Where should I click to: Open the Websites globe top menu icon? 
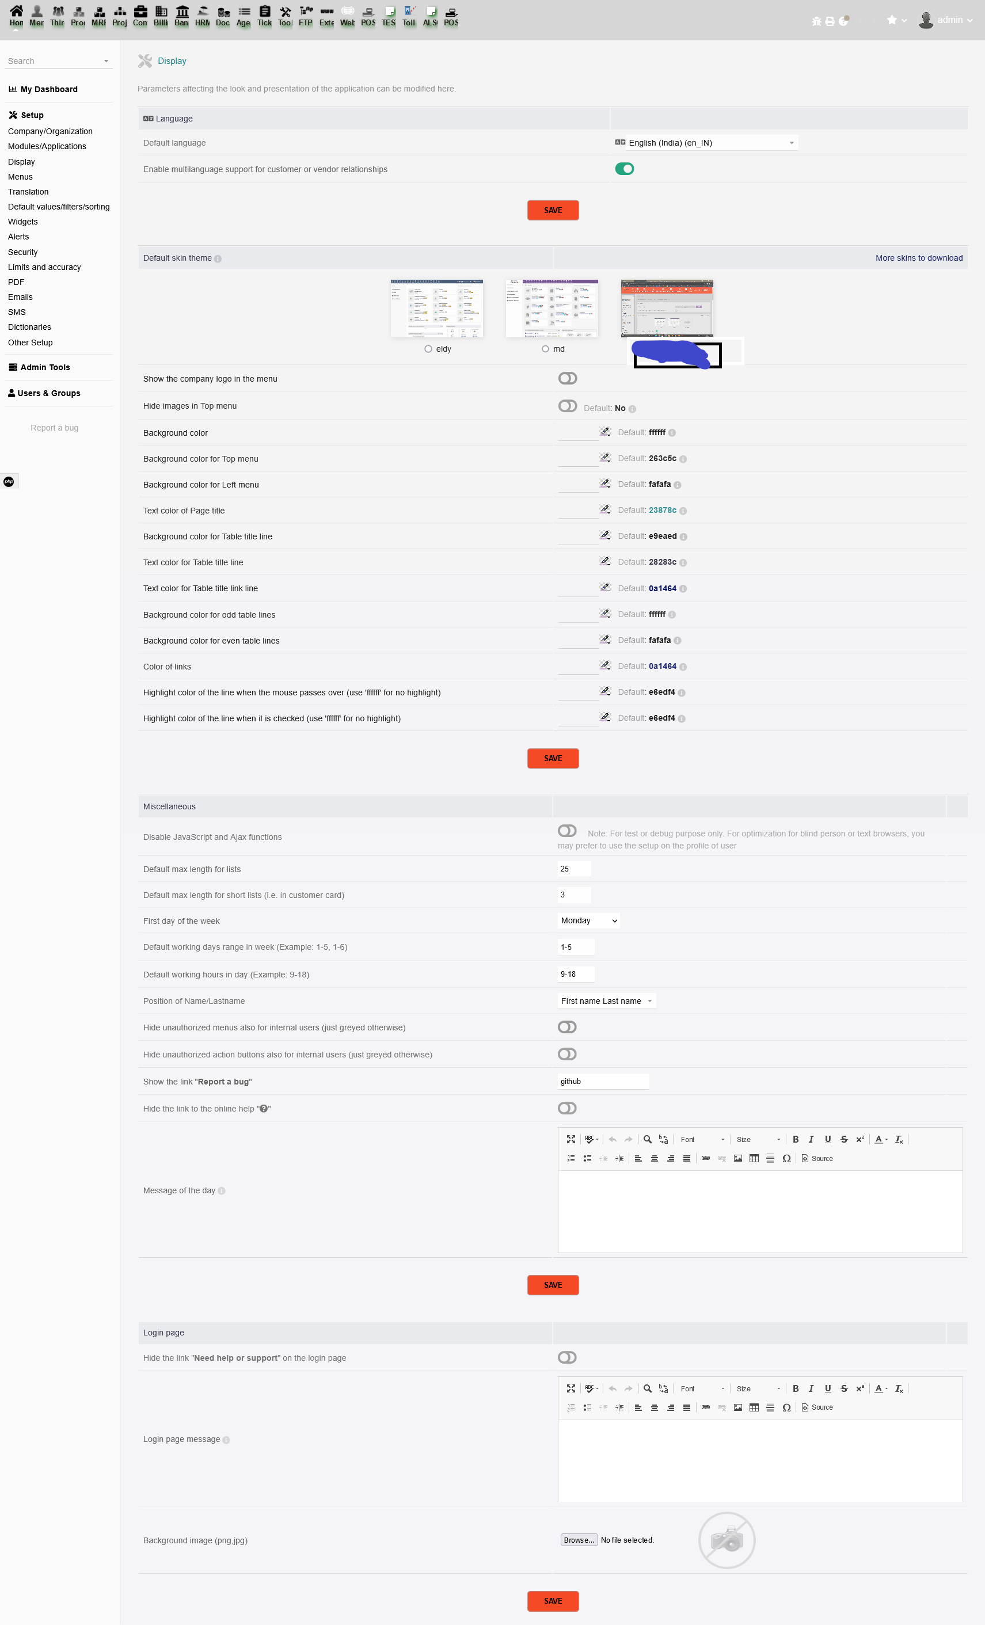pos(347,11)
